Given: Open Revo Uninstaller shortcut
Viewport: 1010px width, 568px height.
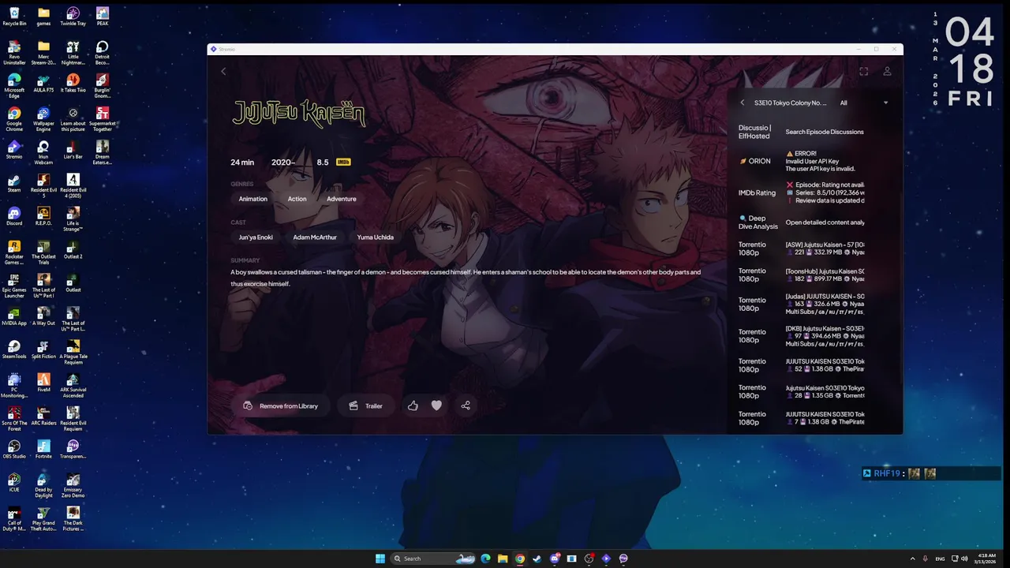Looking at the screenshot, I should pyautogui.click(x=14, y=53).
